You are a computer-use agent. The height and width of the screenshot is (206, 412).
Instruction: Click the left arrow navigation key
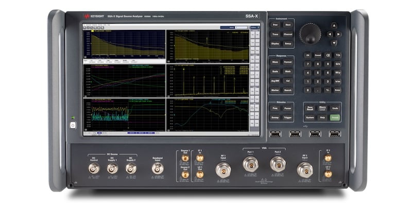[330, 34]
